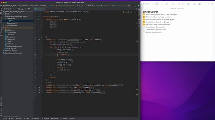Start debugging with the Debug bug icon
This screenshot has height=120, width=215.
(99, 6)
